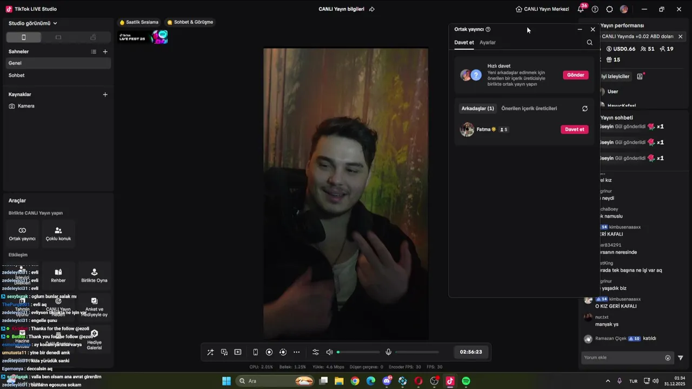Open the Ortak yayıncı tool
This screenshot has height=389, width=692.
pos(22,233)
